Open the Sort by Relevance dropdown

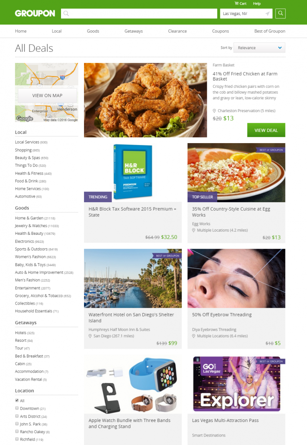point(259,48)
